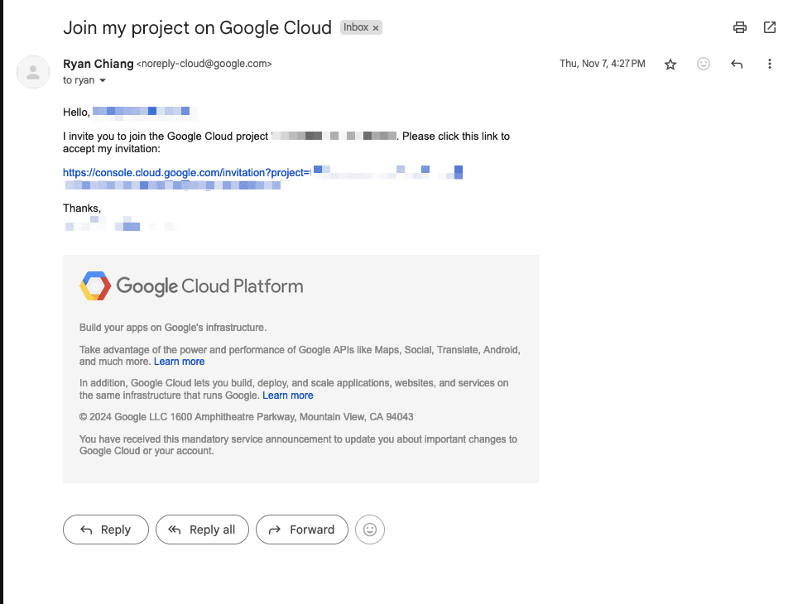Click the copyright line '© 2024 Google LLC'
Image resolution: width=788 pixels, height=604 pixels.
(247, 417)
